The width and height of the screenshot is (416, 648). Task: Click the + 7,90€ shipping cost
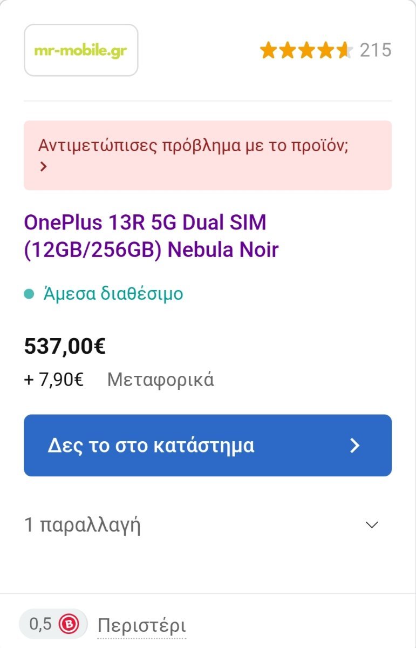coord(53,380)
